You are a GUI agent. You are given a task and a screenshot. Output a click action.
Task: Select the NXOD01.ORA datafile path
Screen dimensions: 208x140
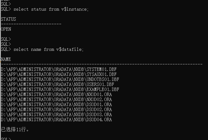pos(56,94)
